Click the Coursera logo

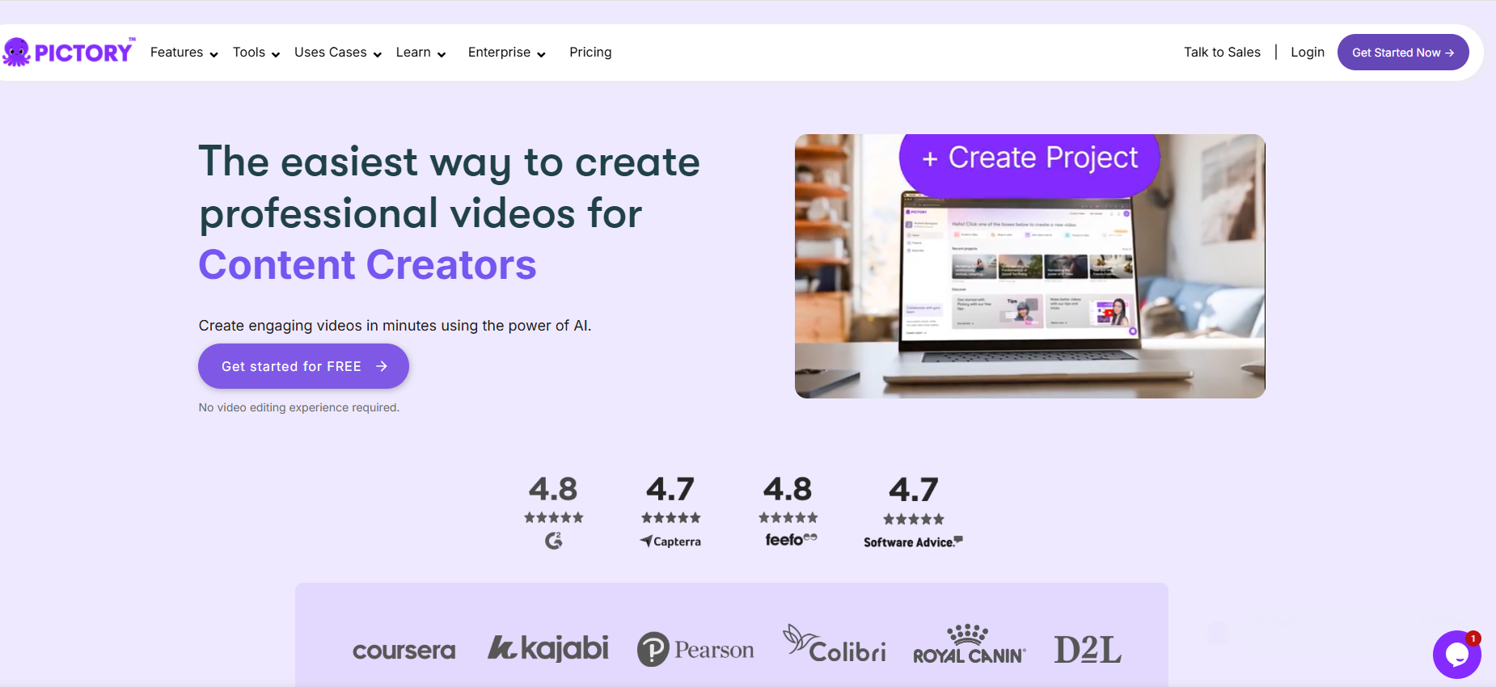pos(404,651)
